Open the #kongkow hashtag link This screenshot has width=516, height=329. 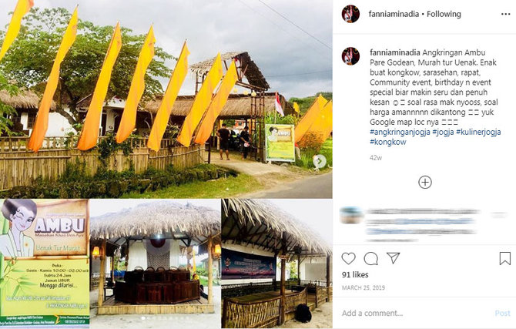[x=388, y=142]
